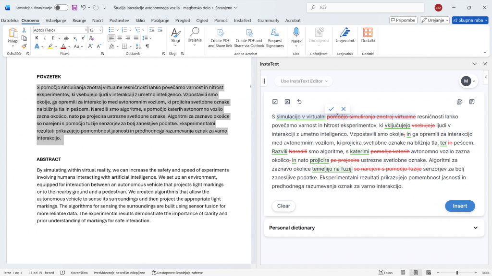The image size is (492, 276).
Task: Switch to the Vstavljanje ribbon tab
Action: point(56,21)
